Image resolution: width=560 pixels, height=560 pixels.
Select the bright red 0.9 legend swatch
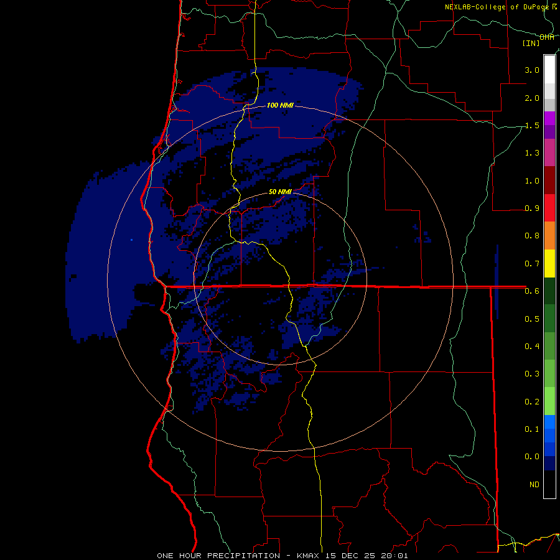click(549, 208)
